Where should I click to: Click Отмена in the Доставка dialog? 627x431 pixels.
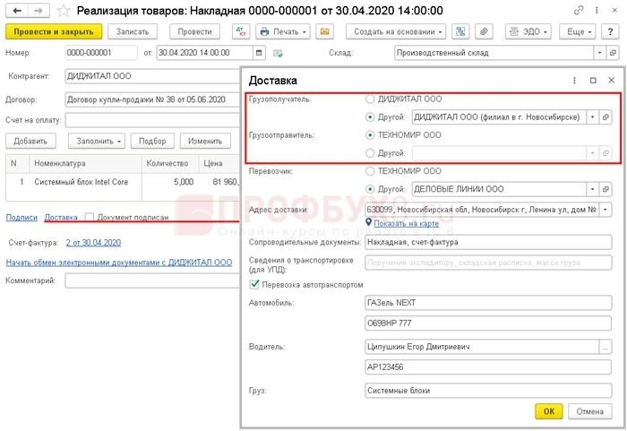589,411
